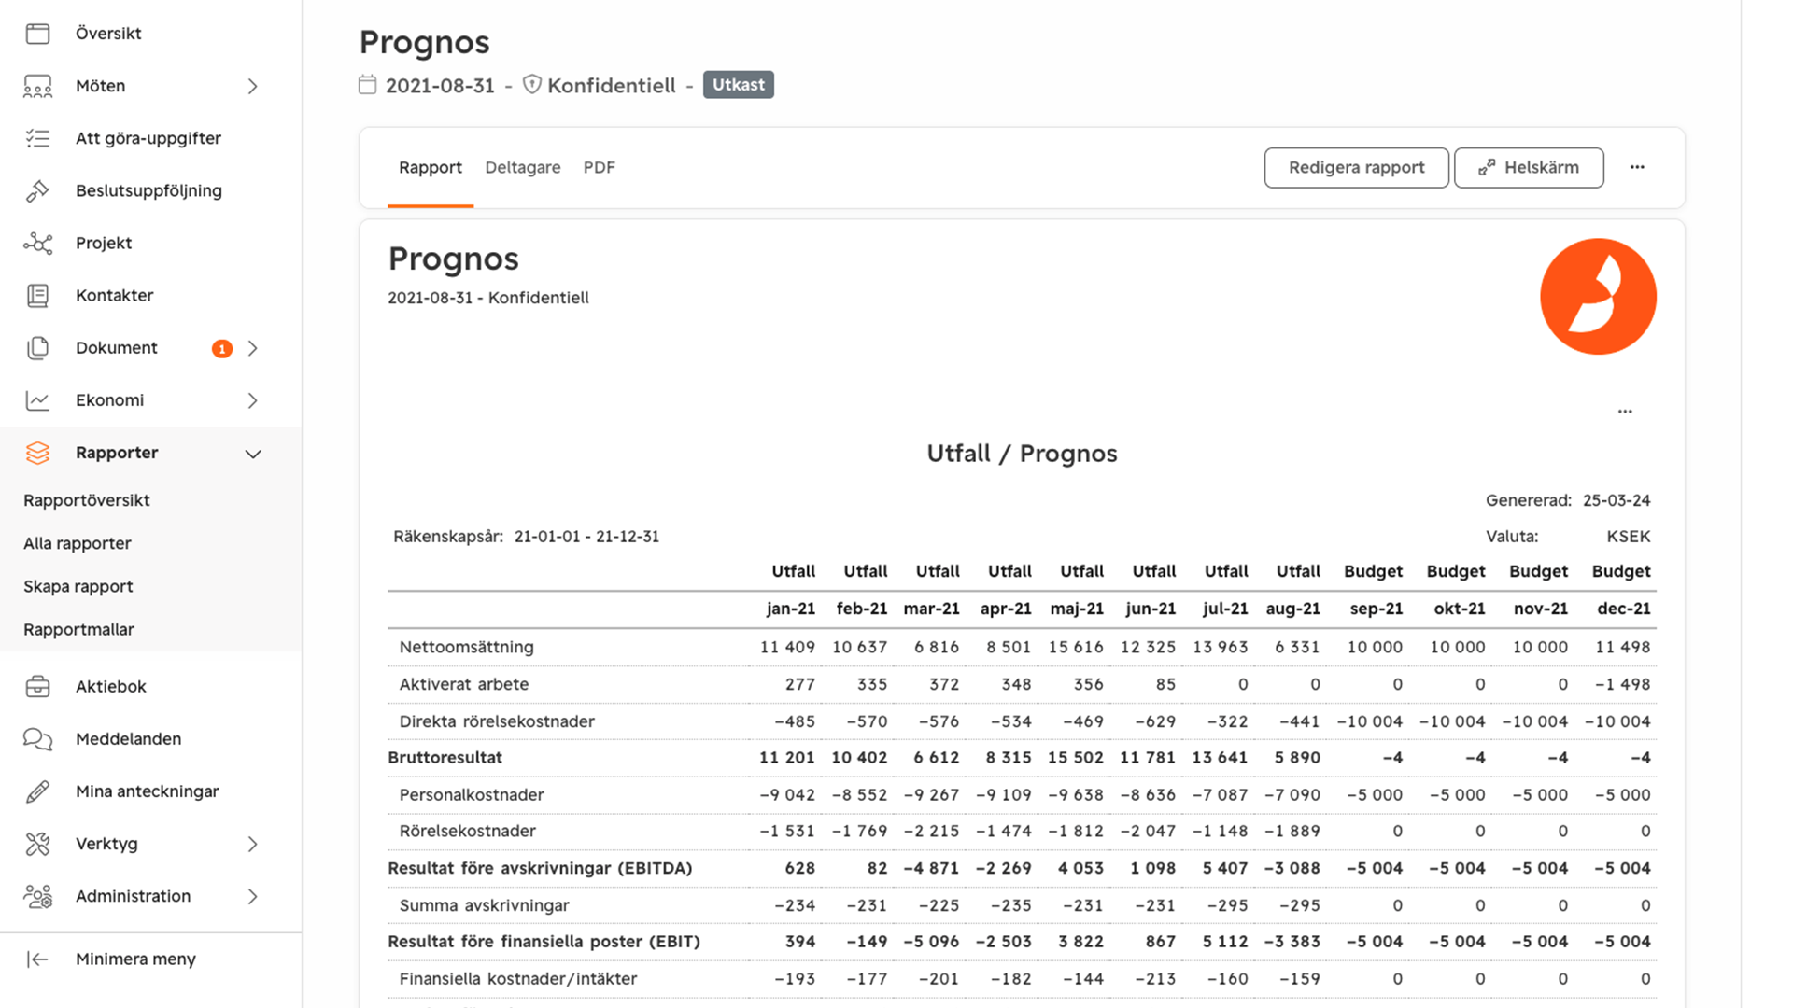This screenshot has height=1008, width=1793.
Task: Click the Kontakter address book icon
Action: point(37,295)
